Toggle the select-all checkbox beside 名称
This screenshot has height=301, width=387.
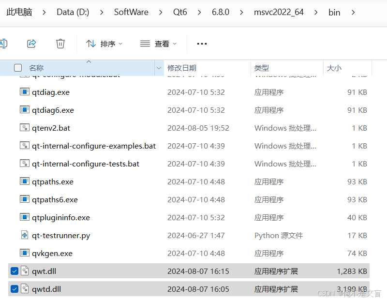click(18, 68)
